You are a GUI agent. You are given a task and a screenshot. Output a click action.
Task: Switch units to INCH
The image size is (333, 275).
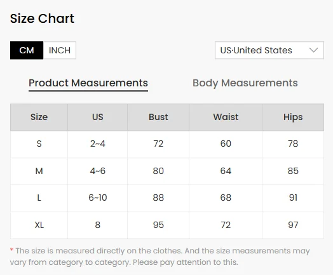tap(60, 50)
